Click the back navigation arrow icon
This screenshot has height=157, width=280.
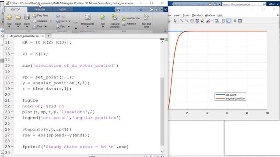tap(58, 16)
